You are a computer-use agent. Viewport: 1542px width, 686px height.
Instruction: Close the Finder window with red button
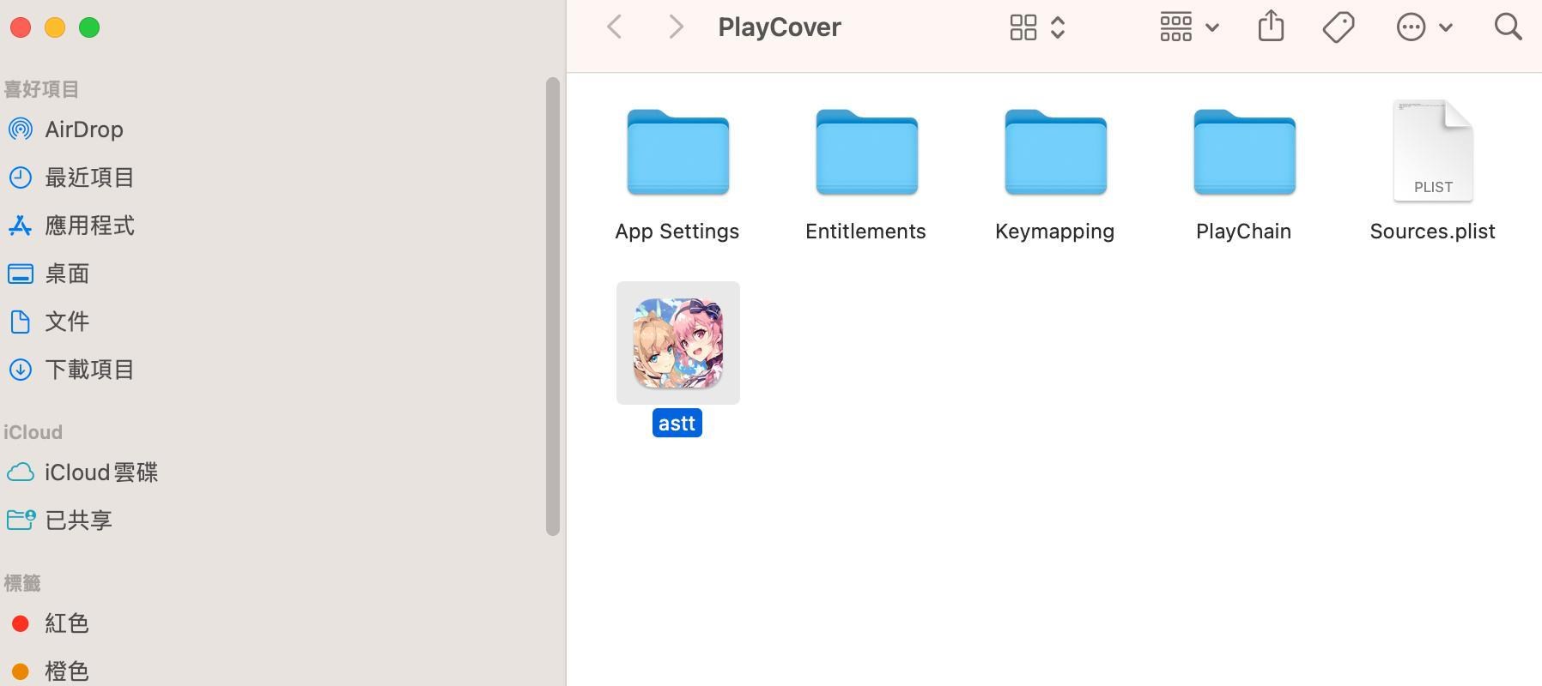tap(21, 27)
